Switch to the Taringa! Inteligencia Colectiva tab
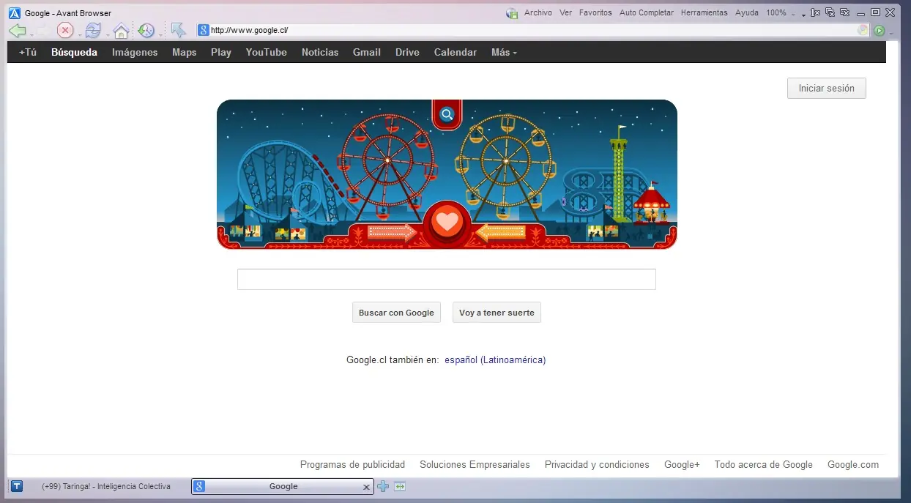911x503 pixels. 99,486
